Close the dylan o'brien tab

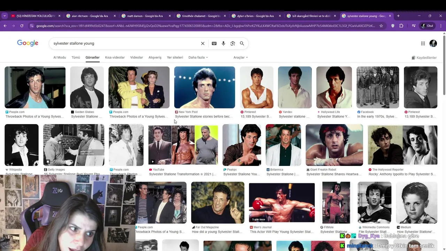[280, 16]
